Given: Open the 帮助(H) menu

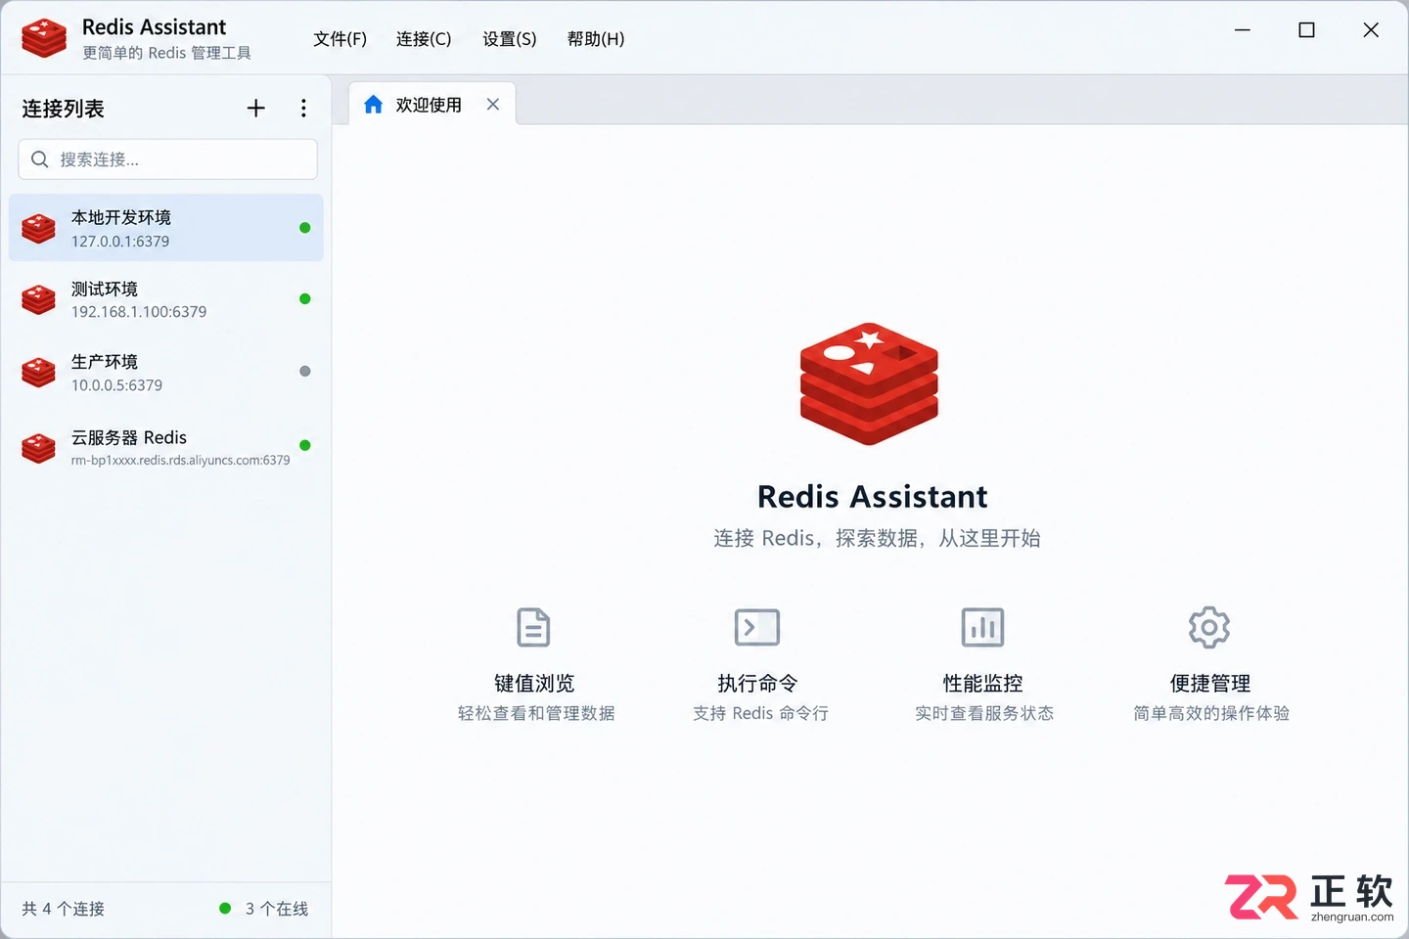Looking at the screenshot, I should pyautogui.click(x=596, y=39).
